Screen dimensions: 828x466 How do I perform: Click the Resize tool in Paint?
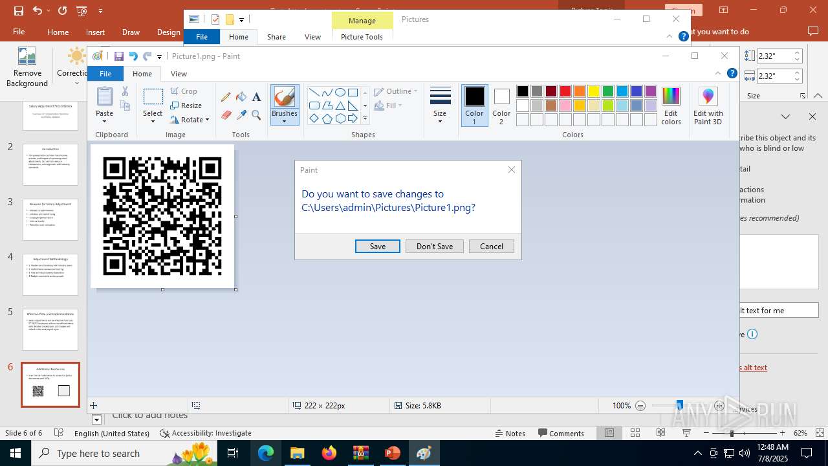[186, 105]
